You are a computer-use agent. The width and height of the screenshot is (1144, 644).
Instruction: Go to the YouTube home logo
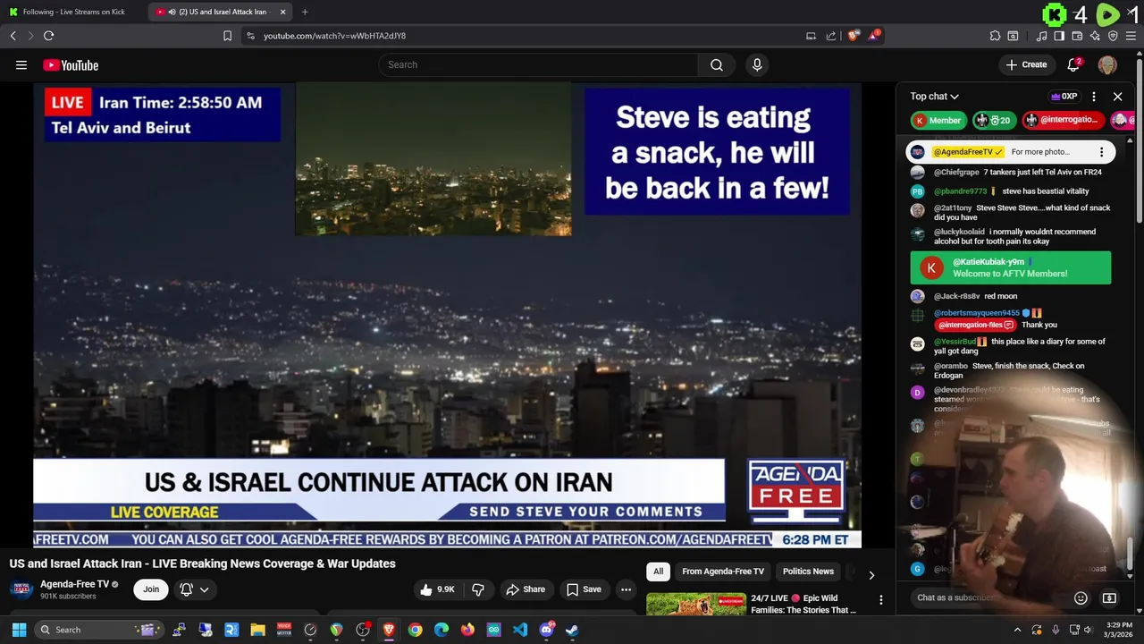[x=71, y=64]
